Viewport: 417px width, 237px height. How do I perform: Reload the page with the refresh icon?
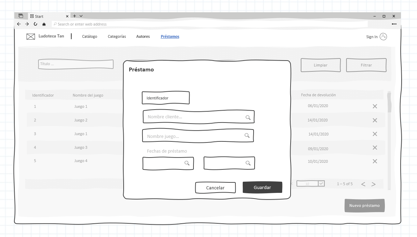point(35,24)
